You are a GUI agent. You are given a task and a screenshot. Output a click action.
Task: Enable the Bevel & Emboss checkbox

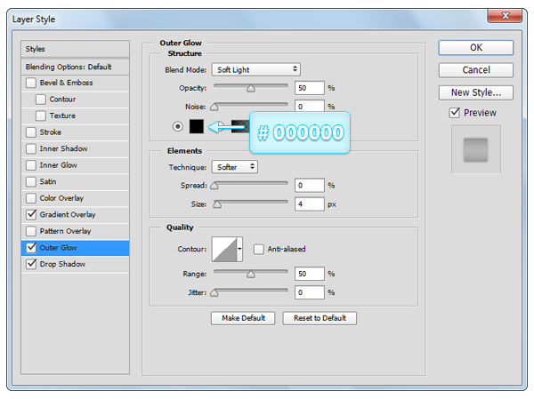32,83
